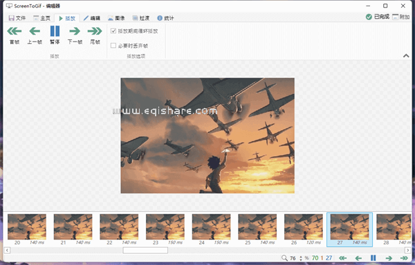Go to previous frame in ribbon (上一帧)
The height and width of the screenshot is (265, 415).
35,35
